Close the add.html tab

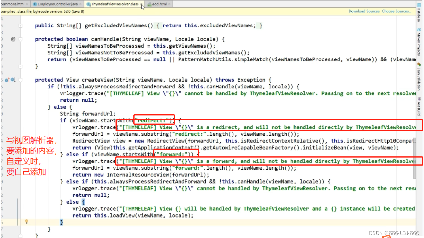[x=169, y=4]
